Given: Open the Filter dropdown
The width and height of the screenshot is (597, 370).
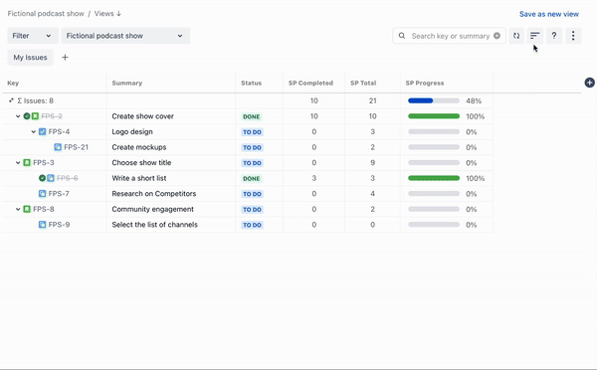Looking at the screenshot, I should coord(33,36).
